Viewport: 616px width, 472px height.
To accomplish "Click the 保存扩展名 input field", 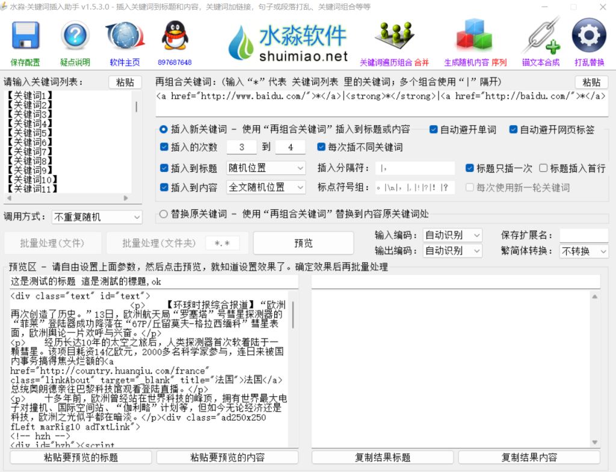I will click(x=583, y=235).
